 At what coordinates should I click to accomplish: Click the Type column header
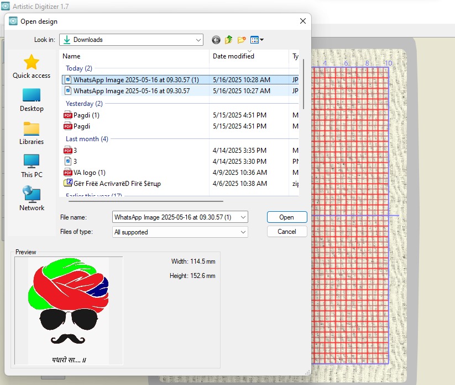click(295, 56)
